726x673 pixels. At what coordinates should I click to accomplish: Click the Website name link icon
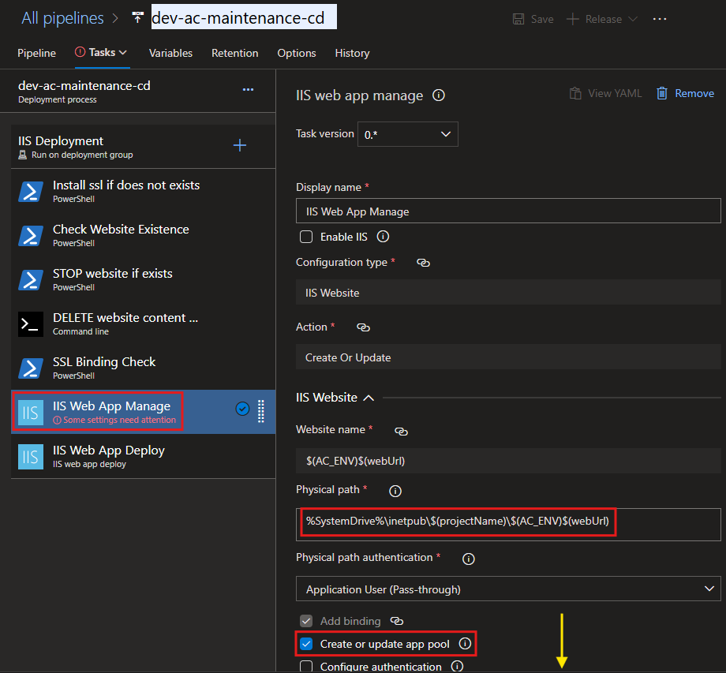(x=401, y=432)
